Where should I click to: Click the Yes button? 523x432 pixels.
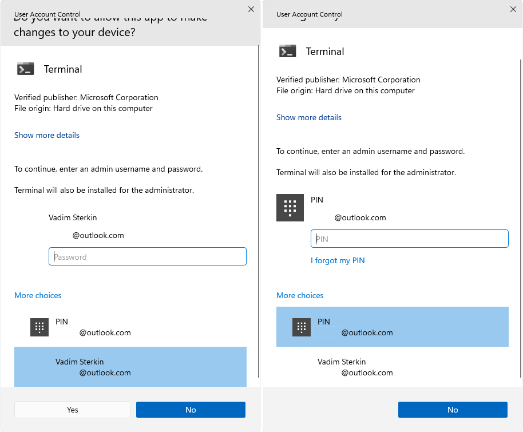pos(72,410)
